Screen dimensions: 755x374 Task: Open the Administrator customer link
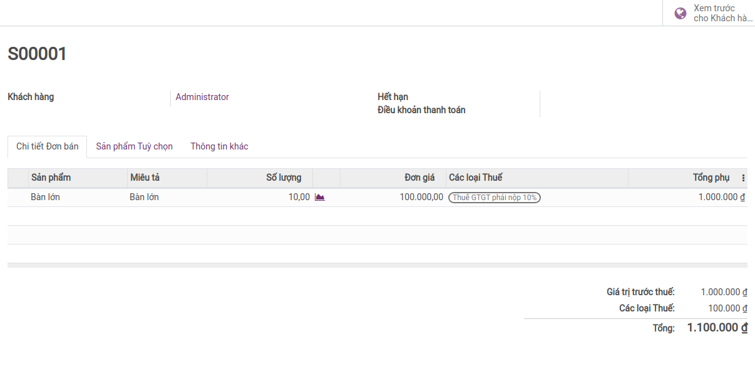pyautogui.click(x=202, y=97)
